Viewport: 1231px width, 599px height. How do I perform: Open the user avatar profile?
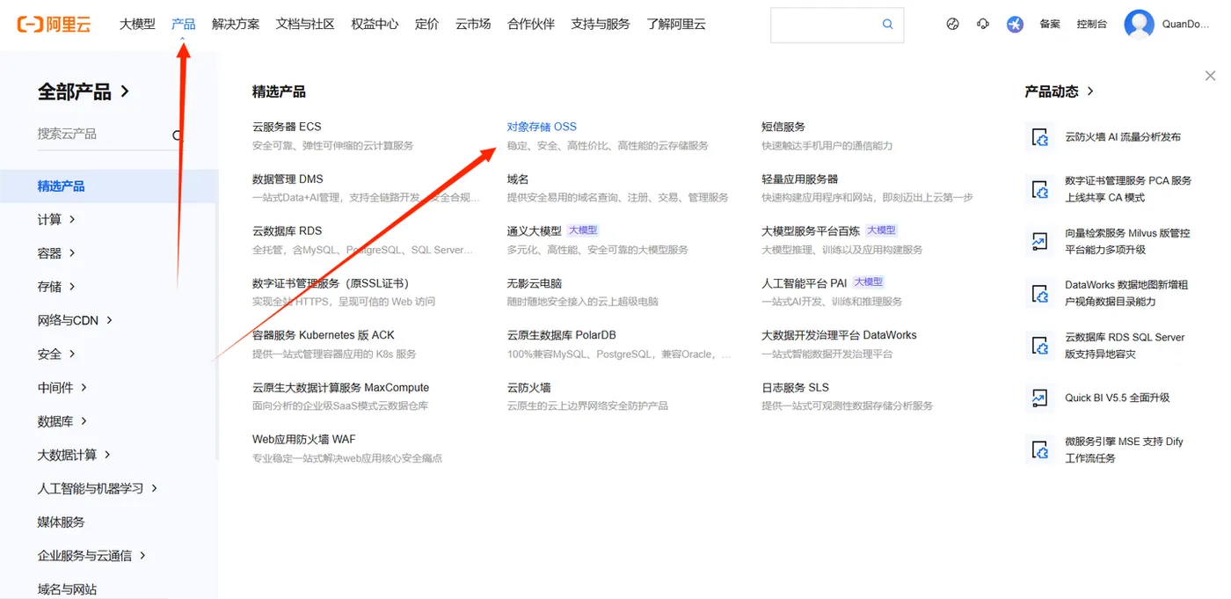click(x=1139, y=25)
